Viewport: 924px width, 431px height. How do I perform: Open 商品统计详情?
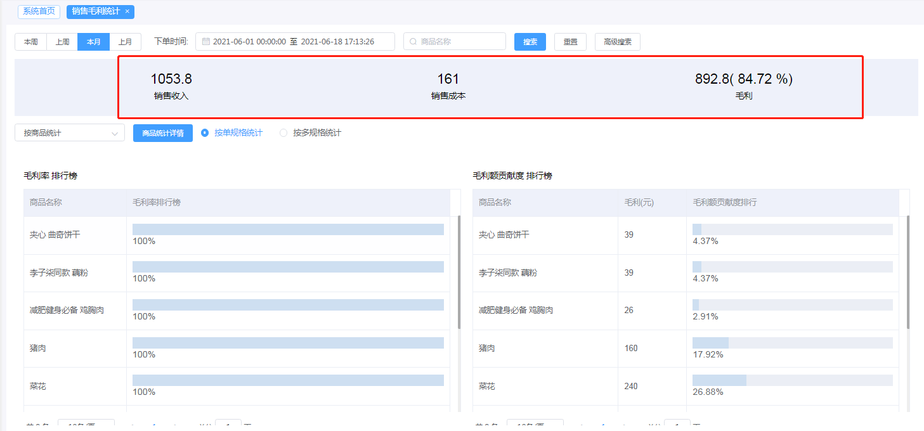pos(163,133)
